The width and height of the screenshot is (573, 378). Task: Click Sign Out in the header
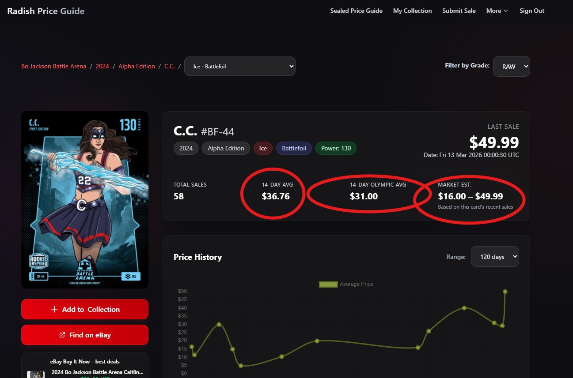532,11
